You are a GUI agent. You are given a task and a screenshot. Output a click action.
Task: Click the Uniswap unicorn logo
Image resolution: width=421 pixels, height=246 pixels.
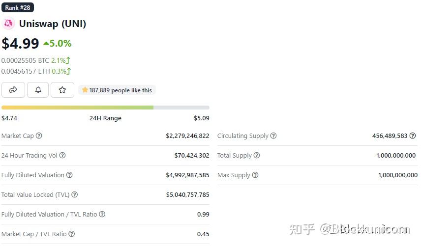pos(9,24)
